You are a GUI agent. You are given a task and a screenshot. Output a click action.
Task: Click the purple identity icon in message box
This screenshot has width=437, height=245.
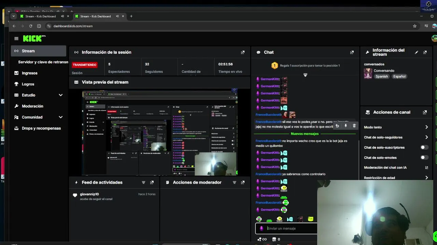tap(262, 228)
